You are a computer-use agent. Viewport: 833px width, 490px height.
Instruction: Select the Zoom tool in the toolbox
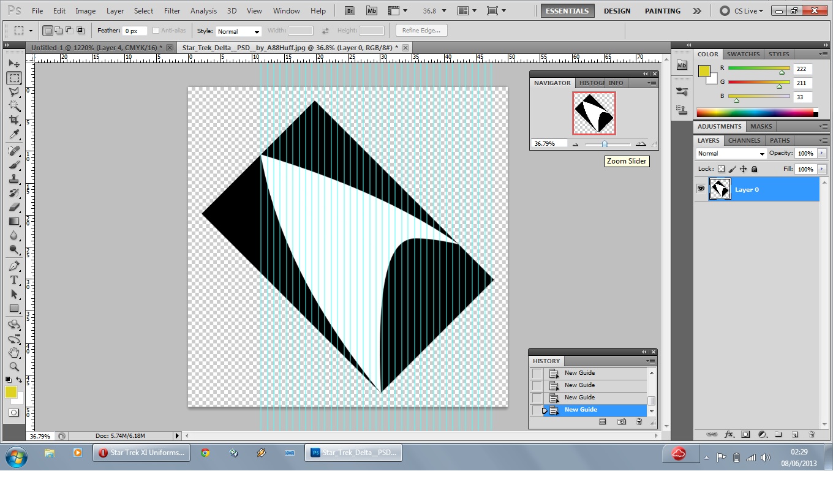pos(14,367)
